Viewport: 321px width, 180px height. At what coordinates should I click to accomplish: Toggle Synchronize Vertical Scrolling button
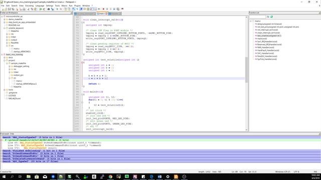pyautogui.click(x=65, y=9)
